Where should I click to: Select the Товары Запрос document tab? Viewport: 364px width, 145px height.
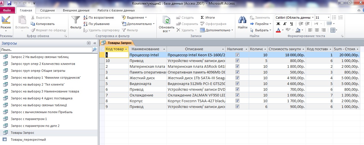pos(117,43)
